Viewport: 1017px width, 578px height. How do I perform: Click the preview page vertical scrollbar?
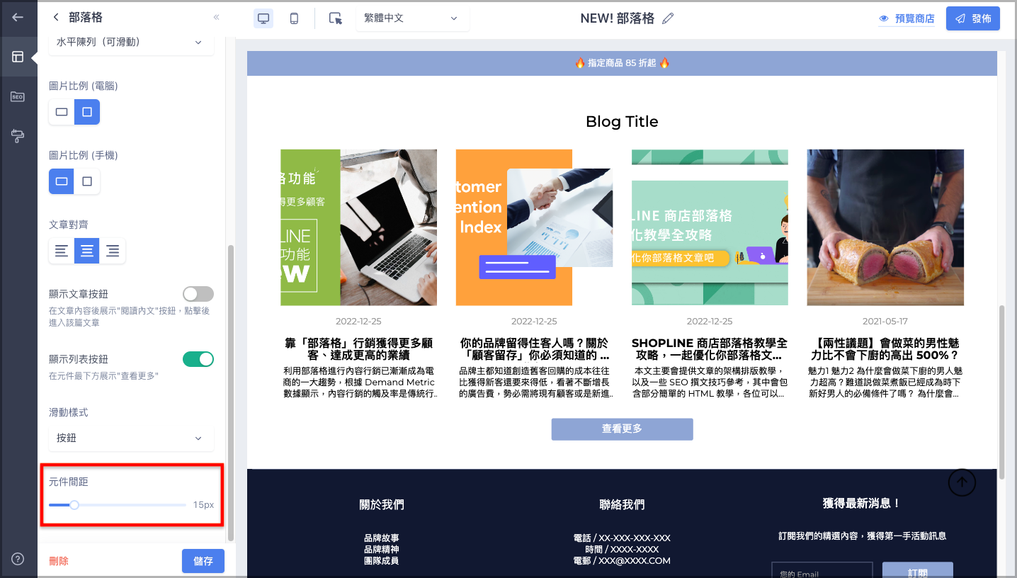click(x=1001, y=393)
